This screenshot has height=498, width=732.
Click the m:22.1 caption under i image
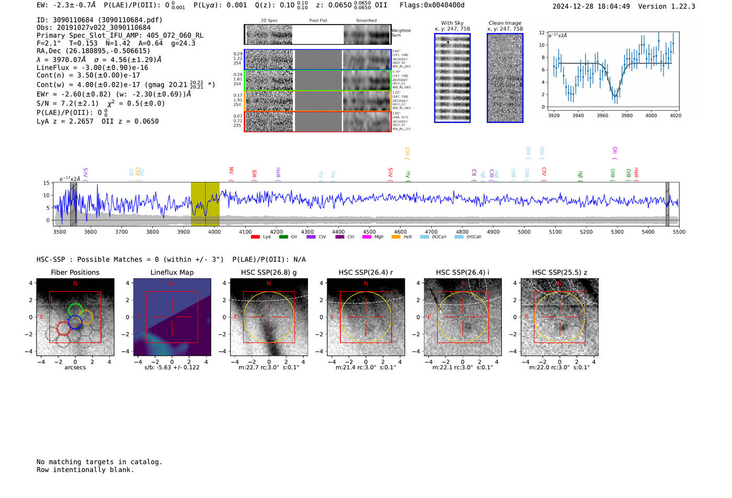pyautogui.click(x=463, y=367)
